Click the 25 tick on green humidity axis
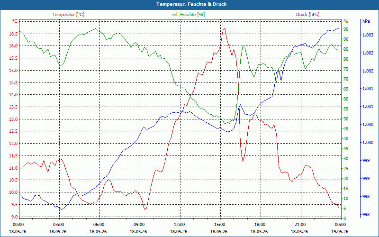 [x=346, y=169]
